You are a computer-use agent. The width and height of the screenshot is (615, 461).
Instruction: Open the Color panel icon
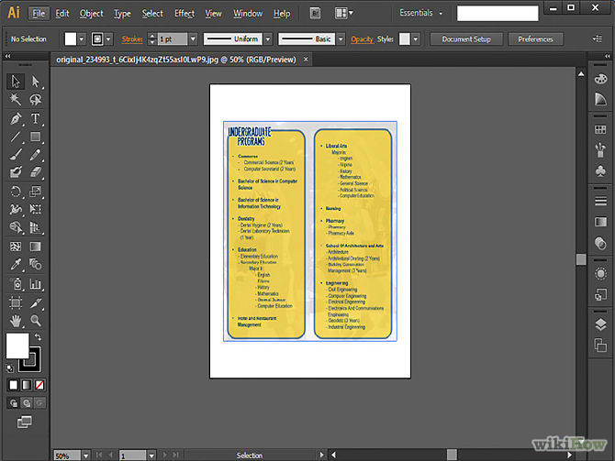pyautogui.click(x=600, y=79)
